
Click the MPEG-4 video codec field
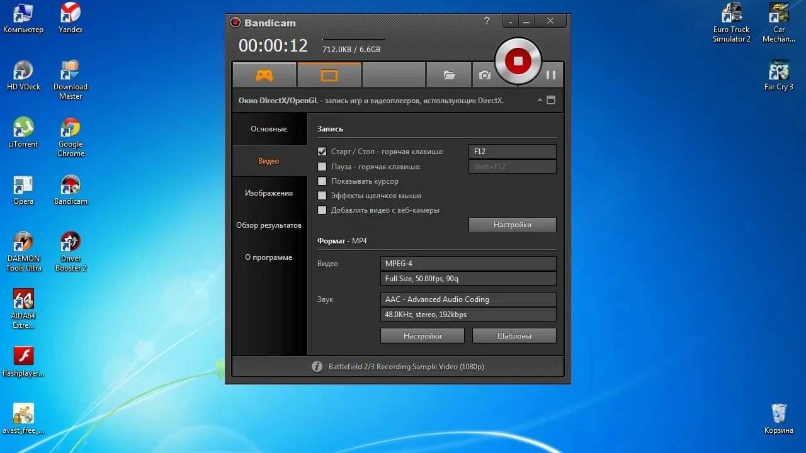pyautogui.click(x=468, y=264)
